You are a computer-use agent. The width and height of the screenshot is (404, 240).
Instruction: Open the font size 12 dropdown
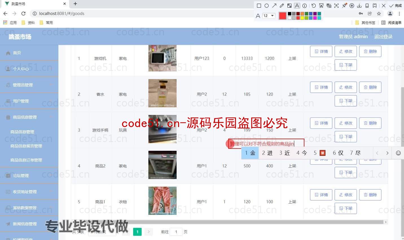[x=269, y=16]
